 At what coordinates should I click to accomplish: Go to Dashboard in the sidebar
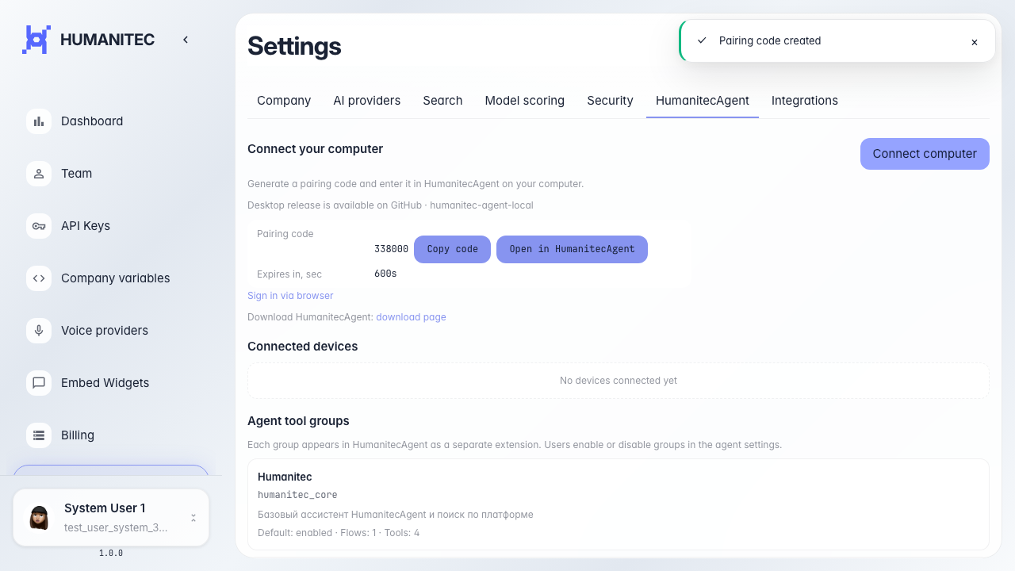coord(92,121)
